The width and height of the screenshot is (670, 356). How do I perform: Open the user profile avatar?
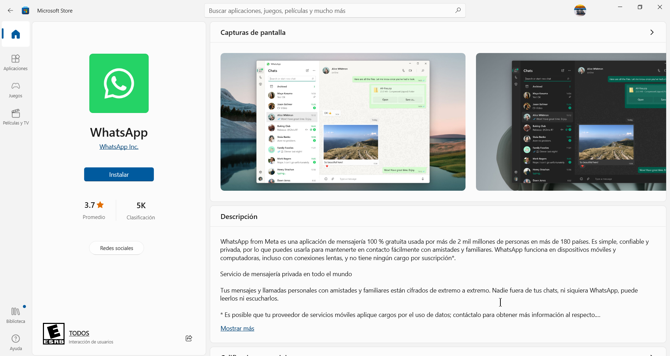tap(580, 10)
